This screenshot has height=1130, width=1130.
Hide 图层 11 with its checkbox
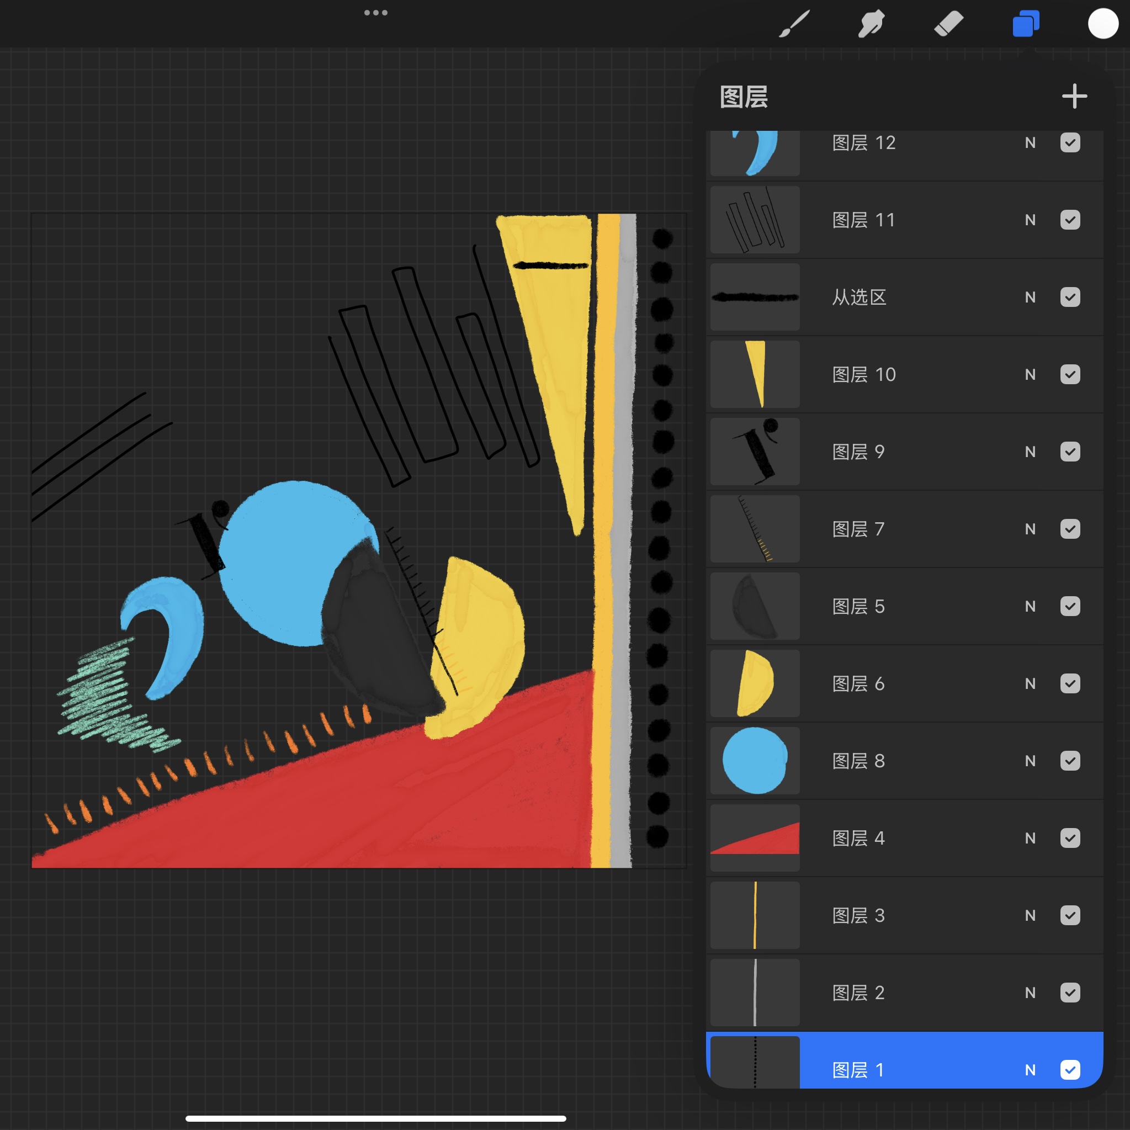1070,220
